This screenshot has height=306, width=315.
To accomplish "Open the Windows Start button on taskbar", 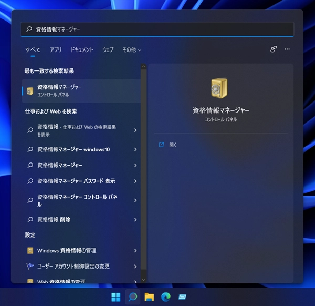I will 116,297.
